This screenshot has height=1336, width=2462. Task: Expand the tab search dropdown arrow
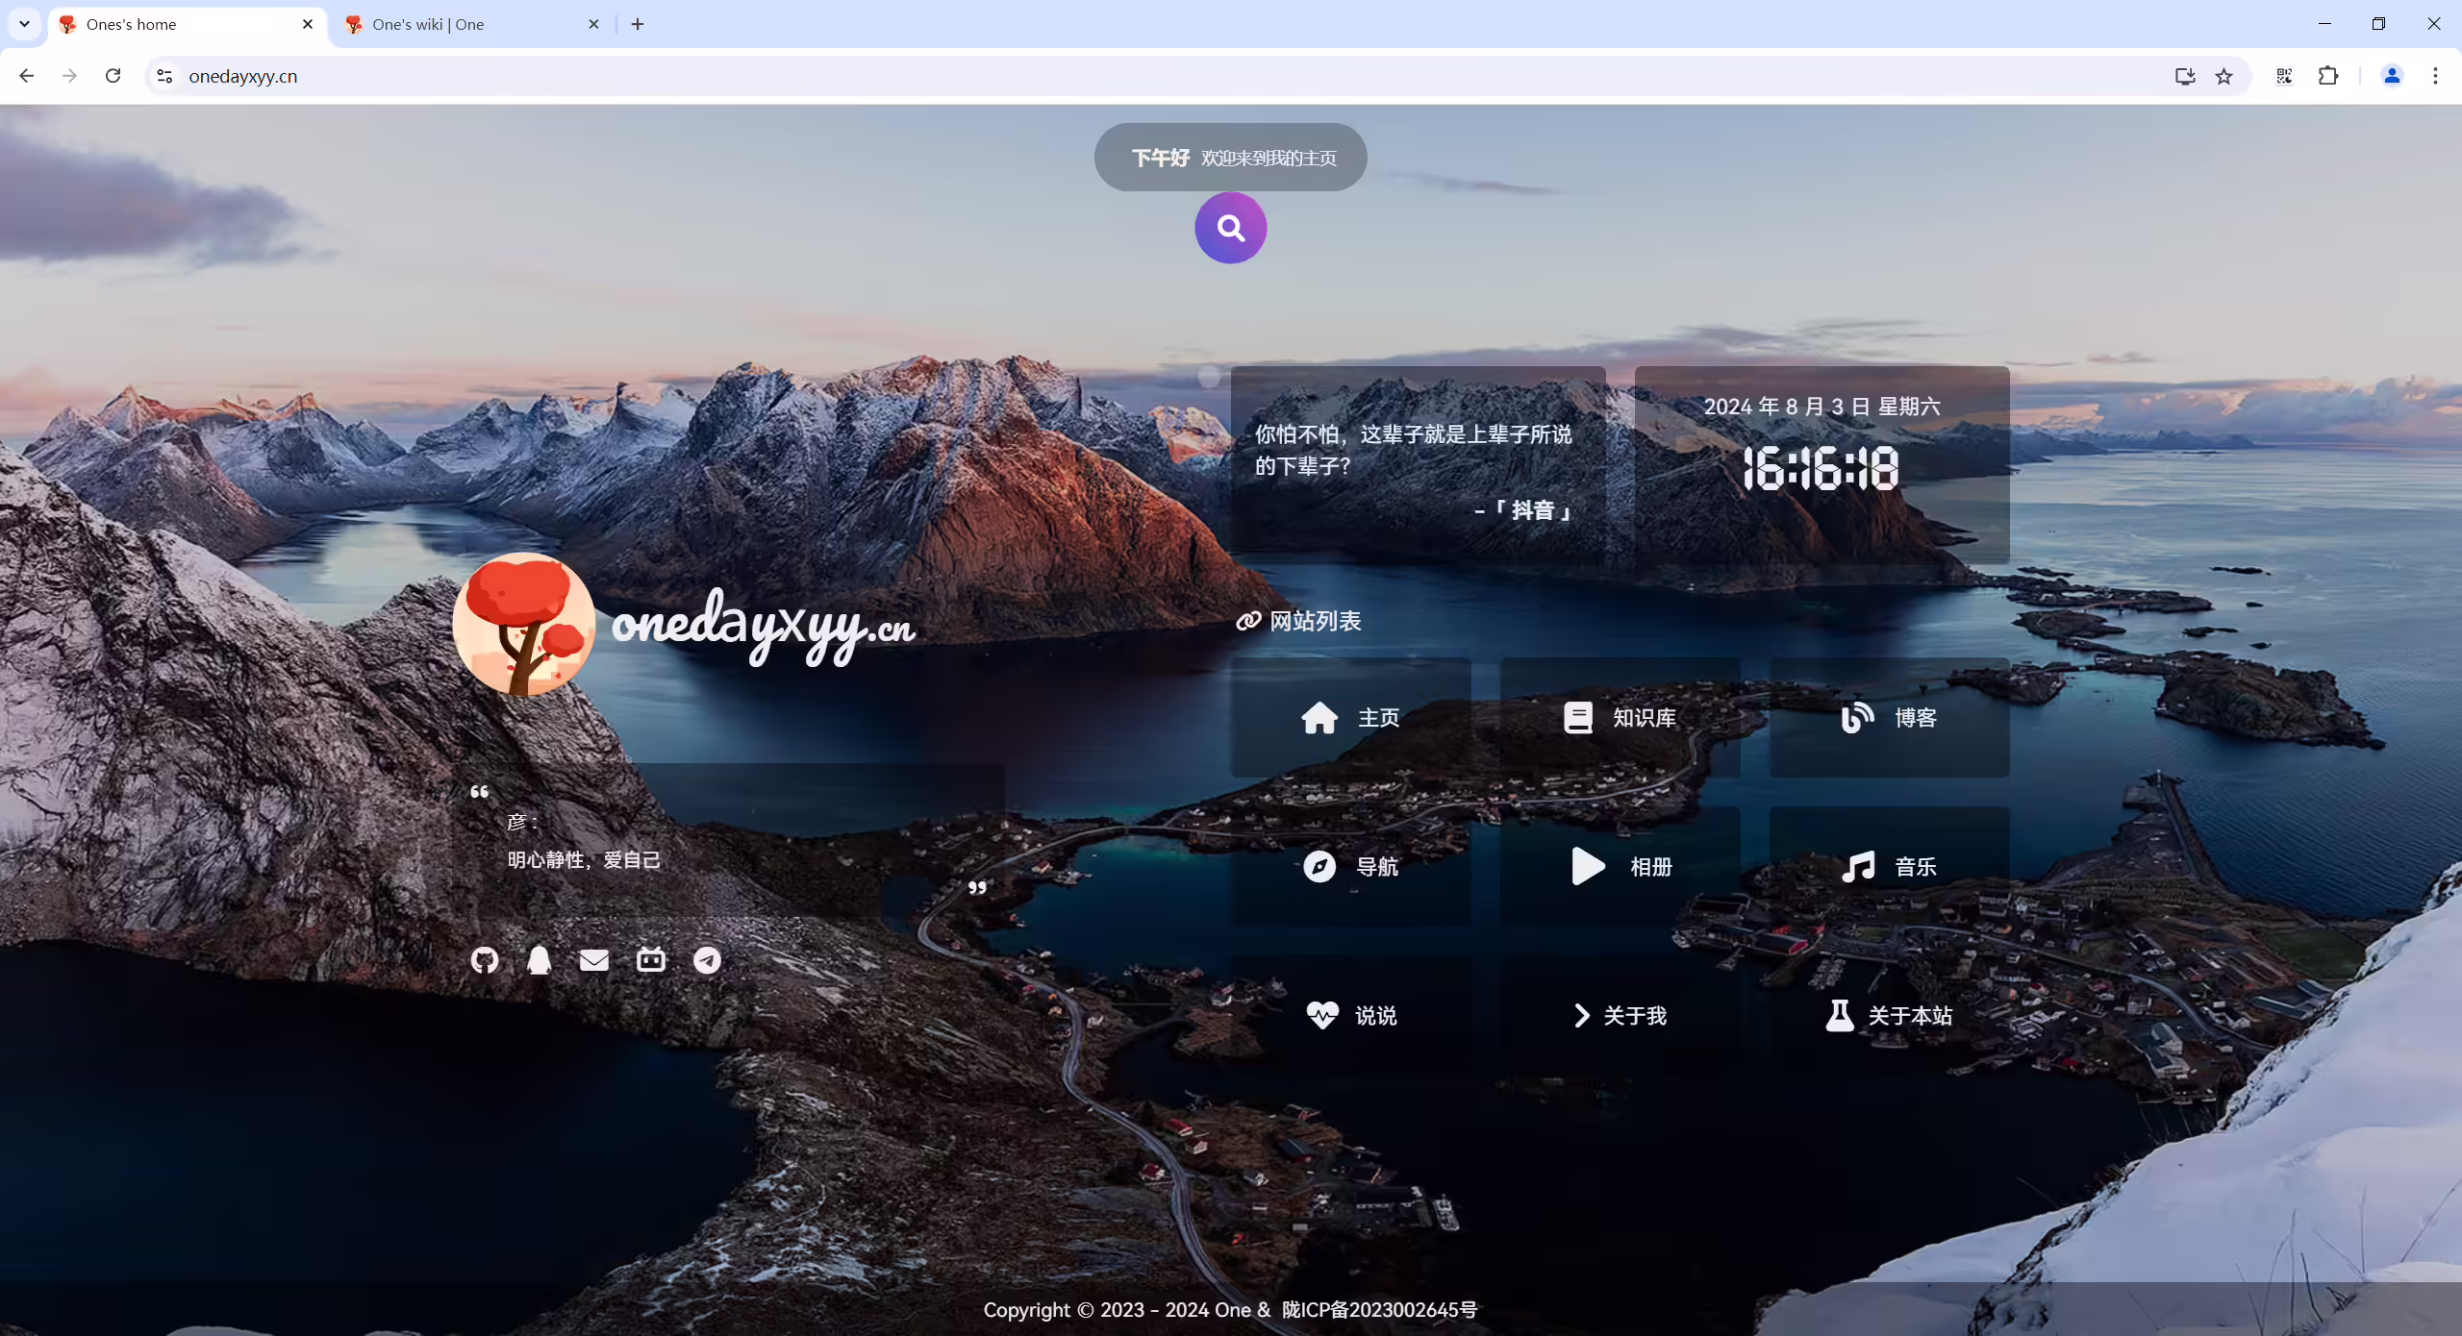pos(24,24)
